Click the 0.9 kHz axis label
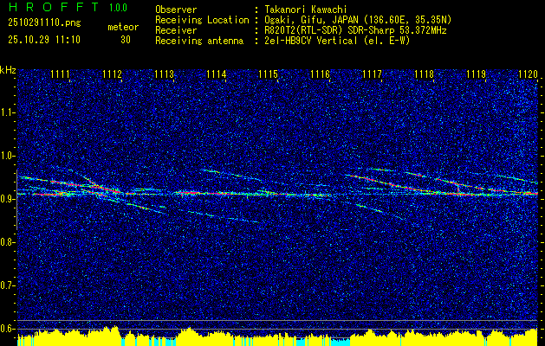This screenshot has width=545, height=346. (8, 199)
